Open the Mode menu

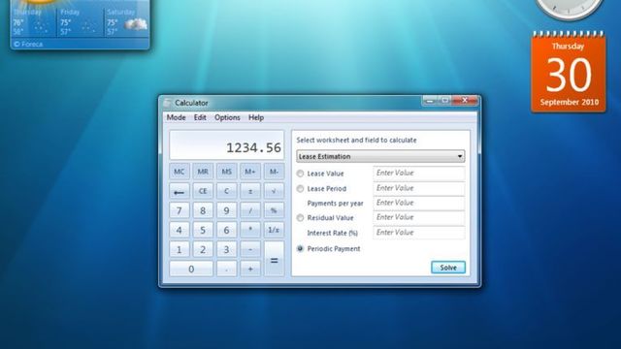[x=176, y=117]
